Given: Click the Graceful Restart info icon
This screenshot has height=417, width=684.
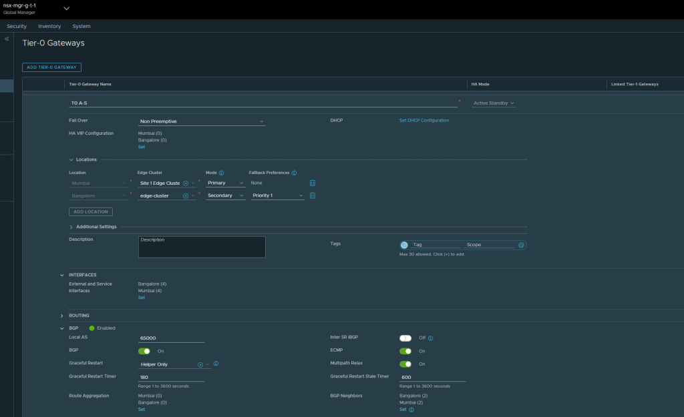Looking at the screenshot, I should click(x=216, y=364).
